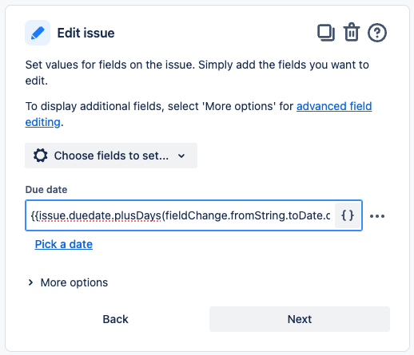Screen dimensions: 414x355
Task: Click the Due date field label
Action: pos(46,190)
